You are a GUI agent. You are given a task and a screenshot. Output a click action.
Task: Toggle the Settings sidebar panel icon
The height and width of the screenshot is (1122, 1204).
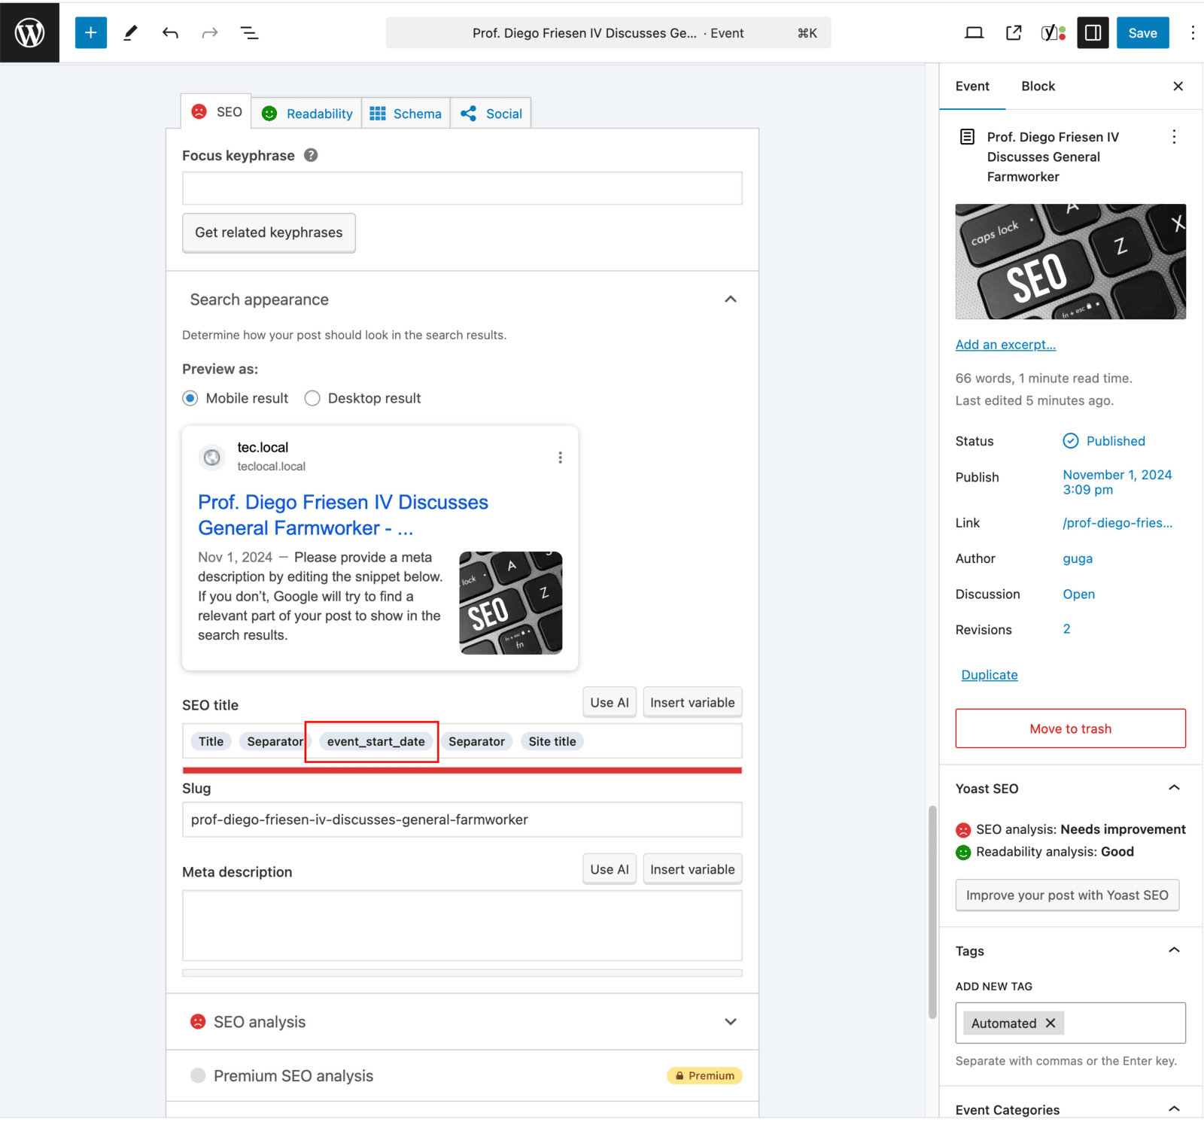pos(1093,32)
